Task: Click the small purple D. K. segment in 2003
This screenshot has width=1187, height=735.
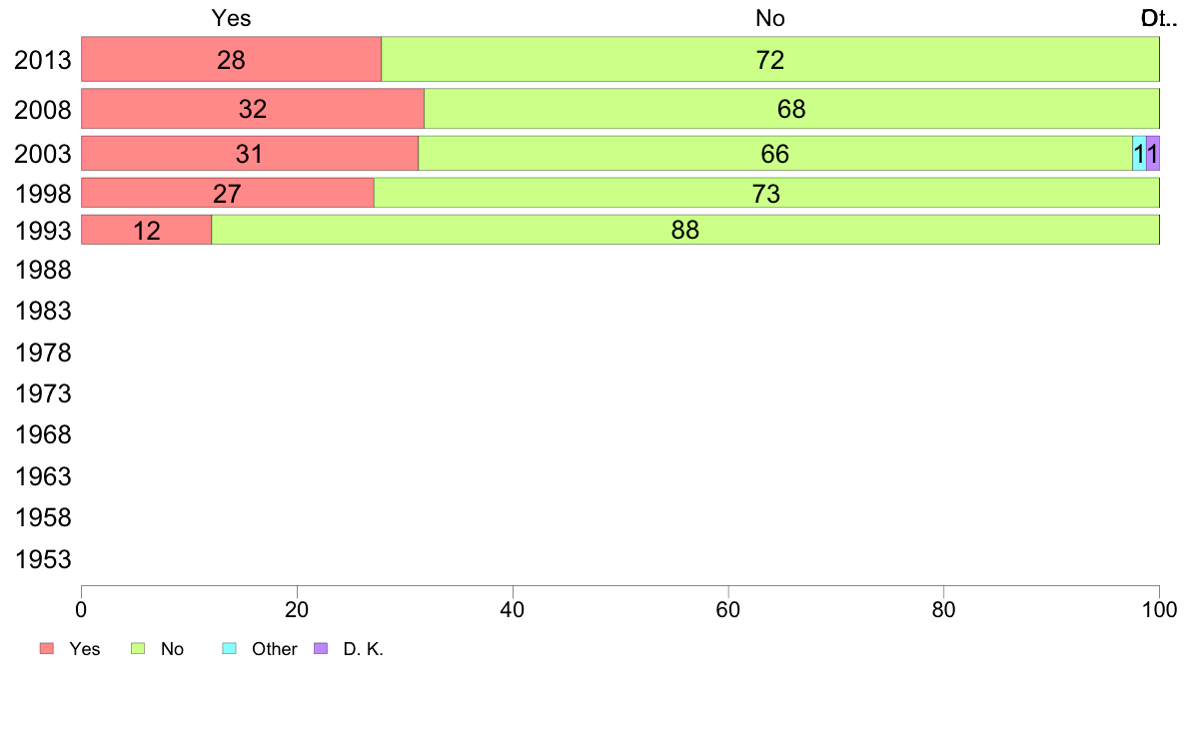Action: (x=1153, y=154)
